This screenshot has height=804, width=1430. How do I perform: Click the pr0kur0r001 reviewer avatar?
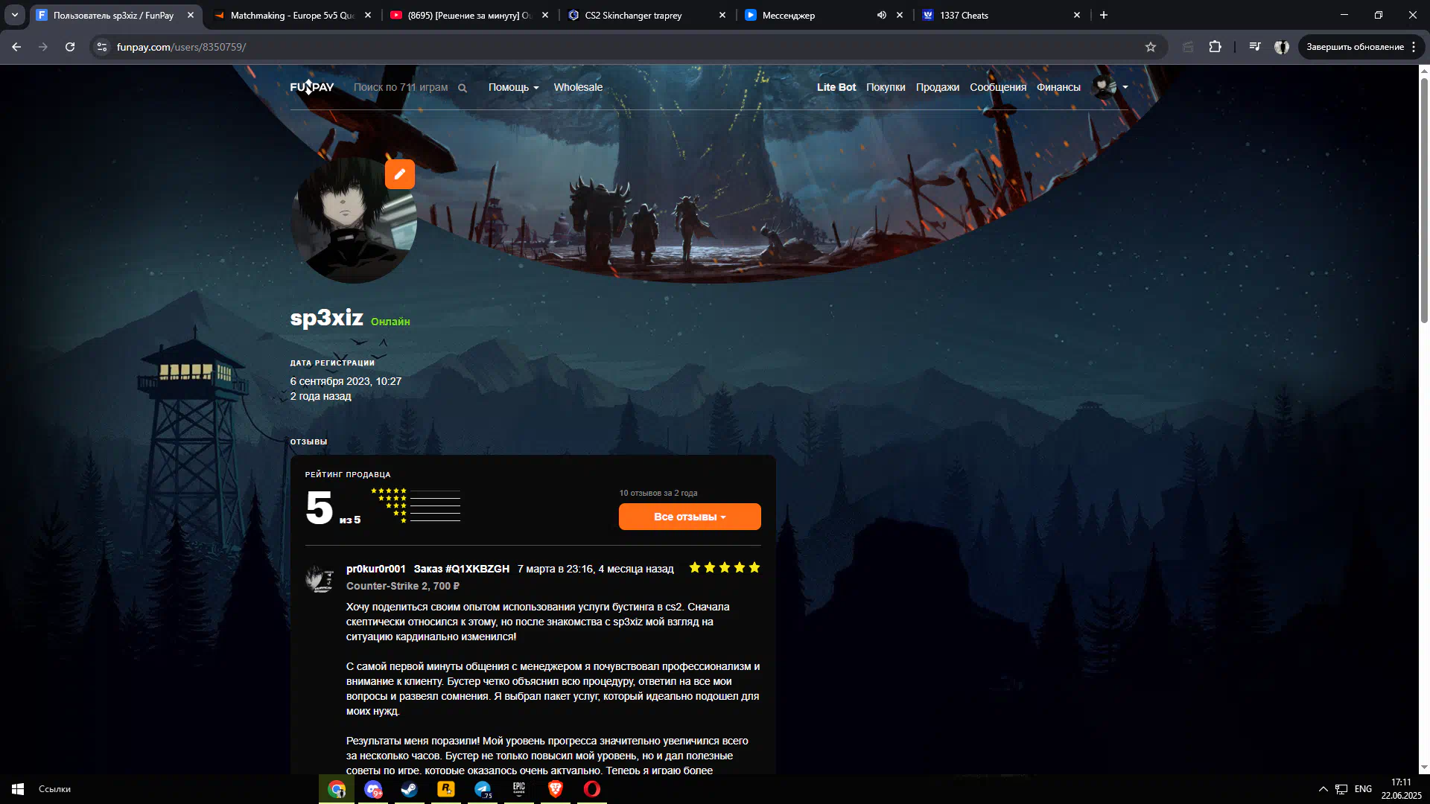click(320, 578)
